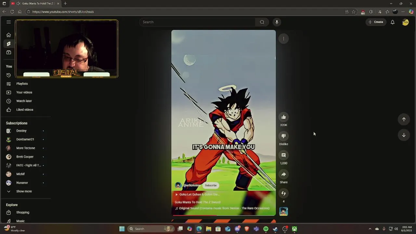The height and width of the screenshot is (234, 416).
Task: Show hidden system tray icons
Action: [x=370, y=229]
